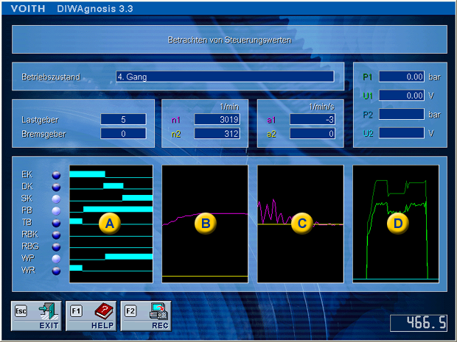Click the Betrachten von Steuerungswerten heading
The image size is (457, 342).
click(229, 40)
